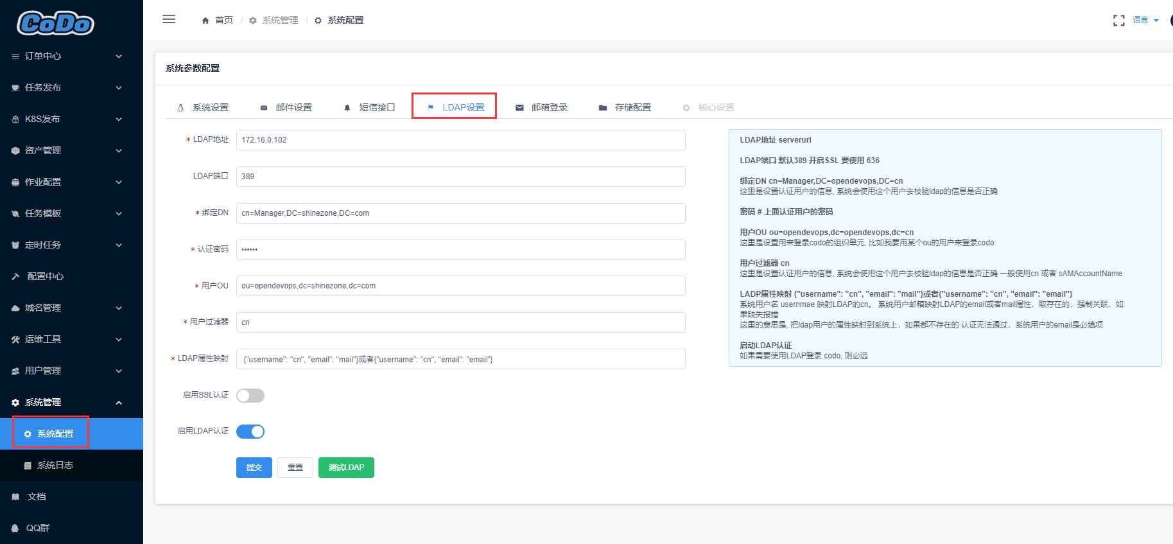
Task: Click the hamburger menu collapse icon
Action: pos(169,19)
